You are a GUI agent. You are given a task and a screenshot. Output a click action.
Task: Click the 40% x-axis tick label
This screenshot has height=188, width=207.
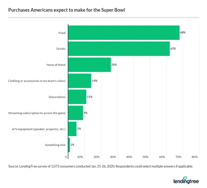129,157
